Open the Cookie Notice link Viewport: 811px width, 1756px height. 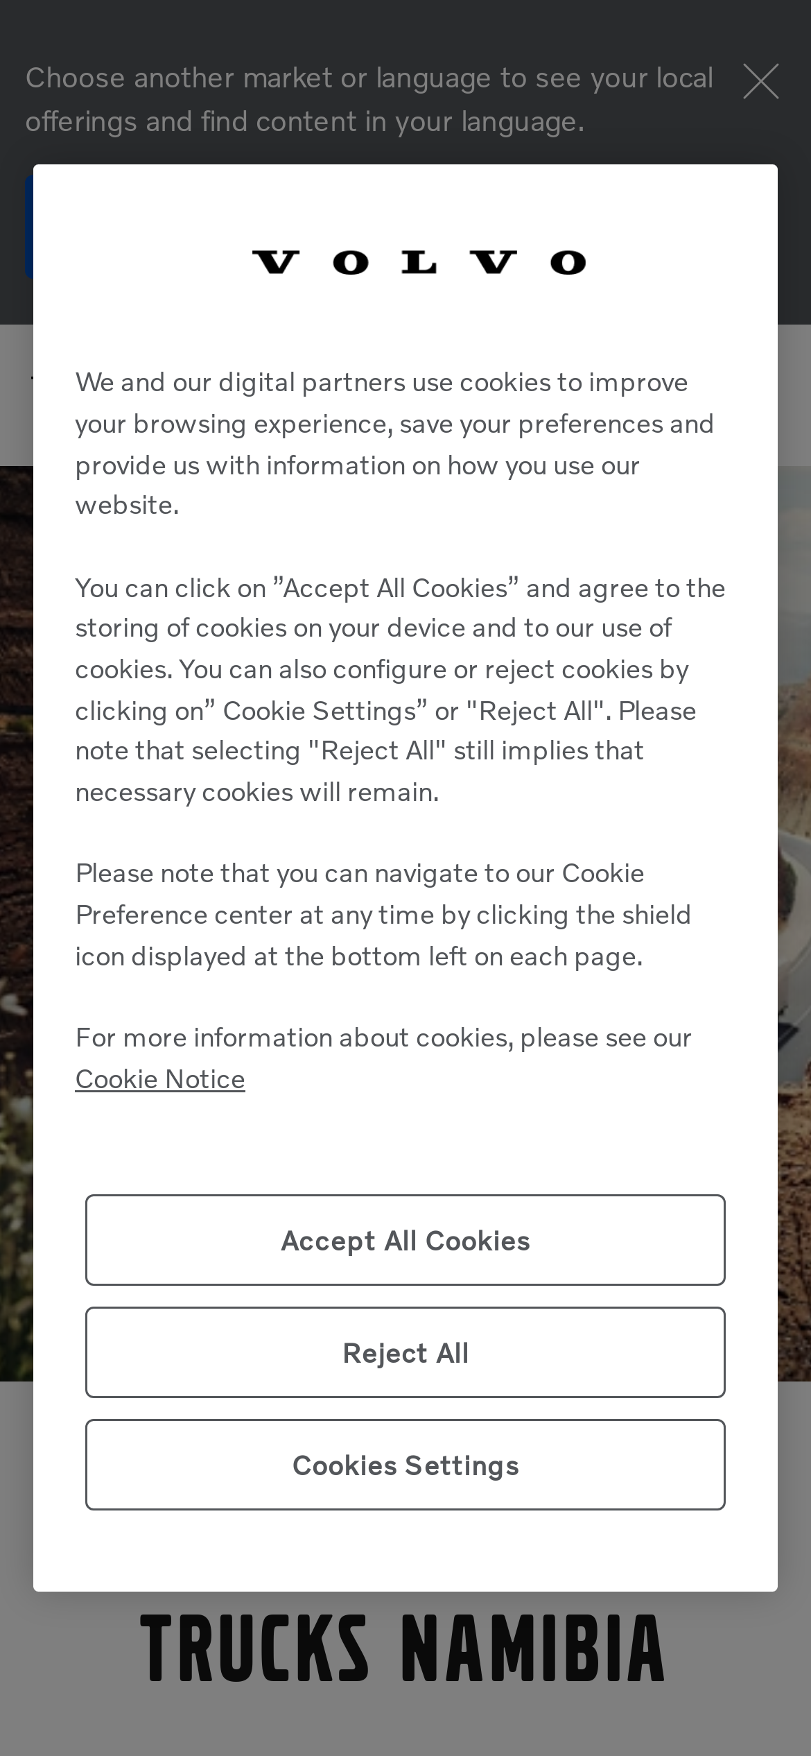pyautogui.click(x=160, y=1079)
